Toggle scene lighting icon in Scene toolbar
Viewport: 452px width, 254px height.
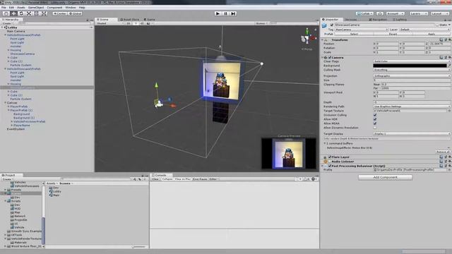coord(136,23)
